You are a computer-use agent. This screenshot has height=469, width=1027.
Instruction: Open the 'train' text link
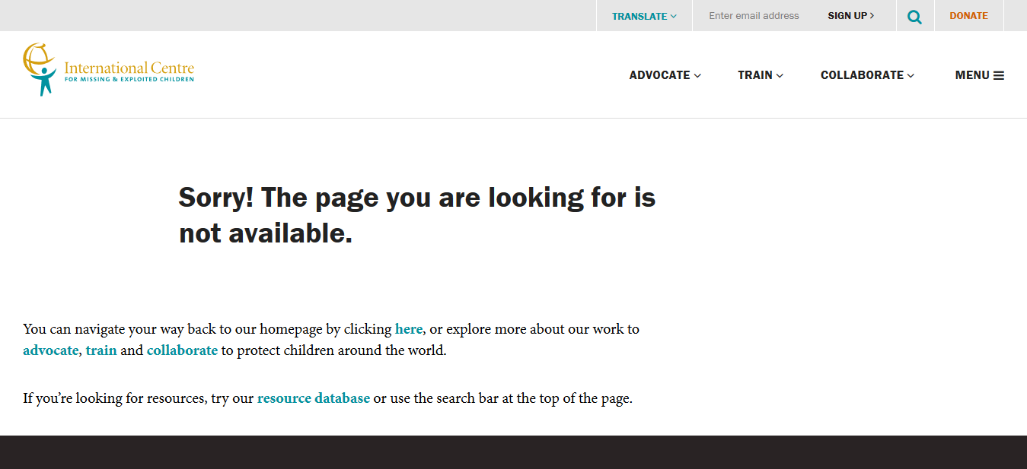point(101,350)
